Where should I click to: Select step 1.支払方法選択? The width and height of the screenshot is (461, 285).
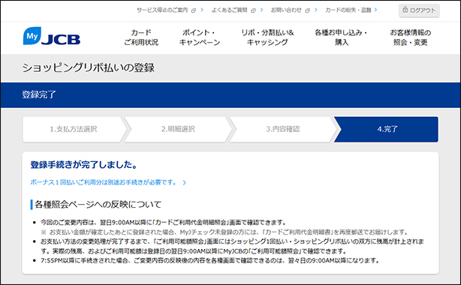74,129
